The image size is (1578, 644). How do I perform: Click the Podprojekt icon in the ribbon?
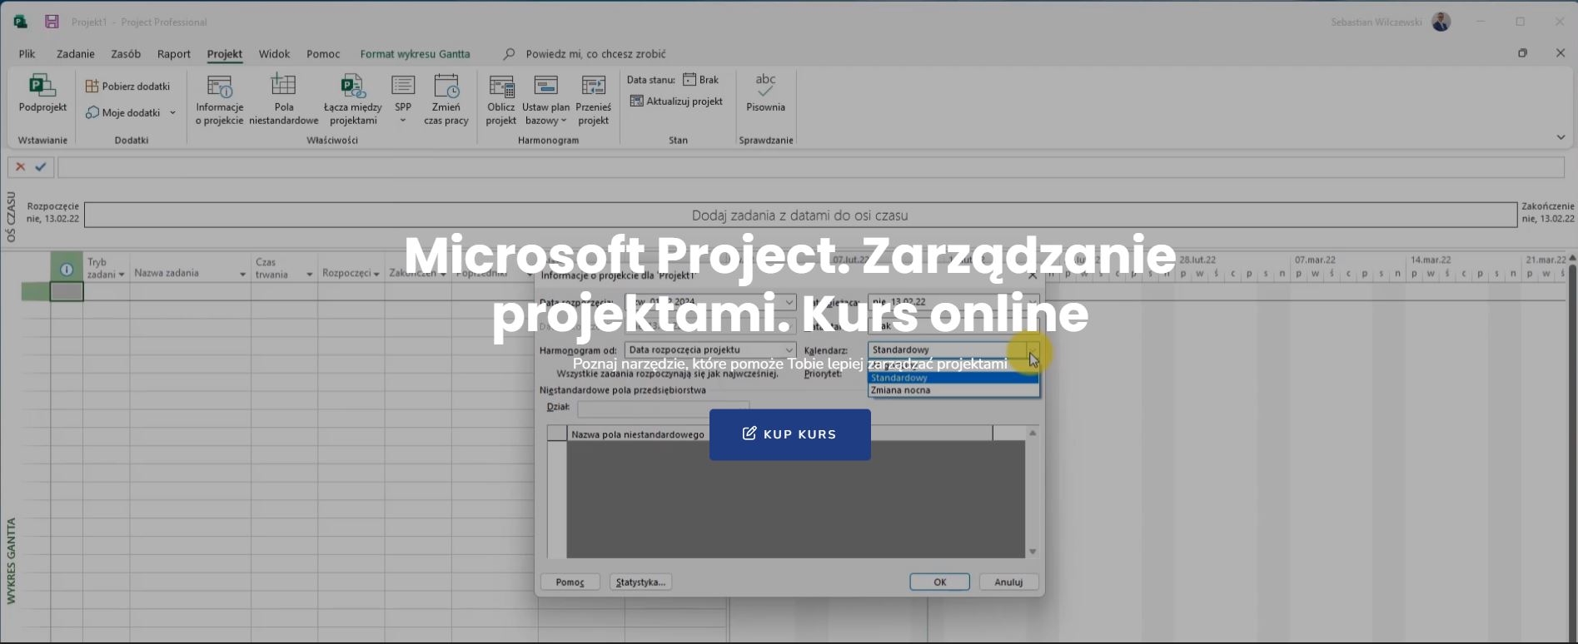tap(42, 86)
